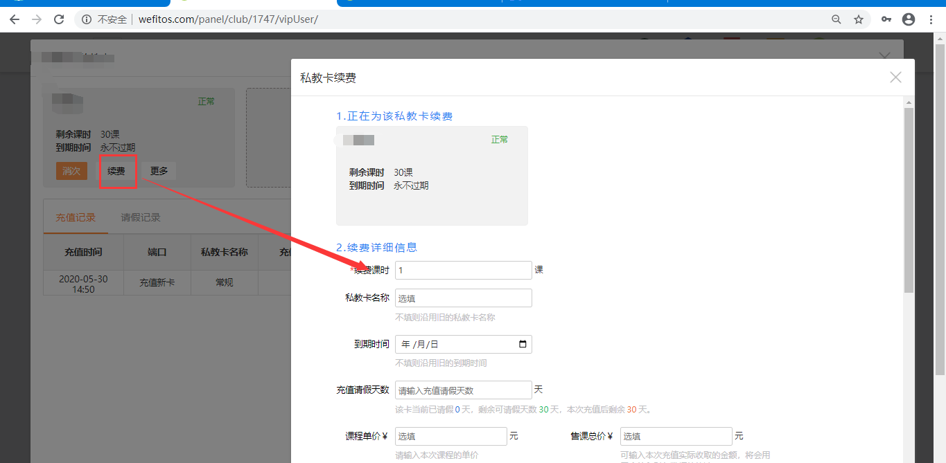Image resolution: width=946 pixels, height=463 pixels.
Task: Click the 私教卡名称 text field
Action: click(x=463, y=298)
